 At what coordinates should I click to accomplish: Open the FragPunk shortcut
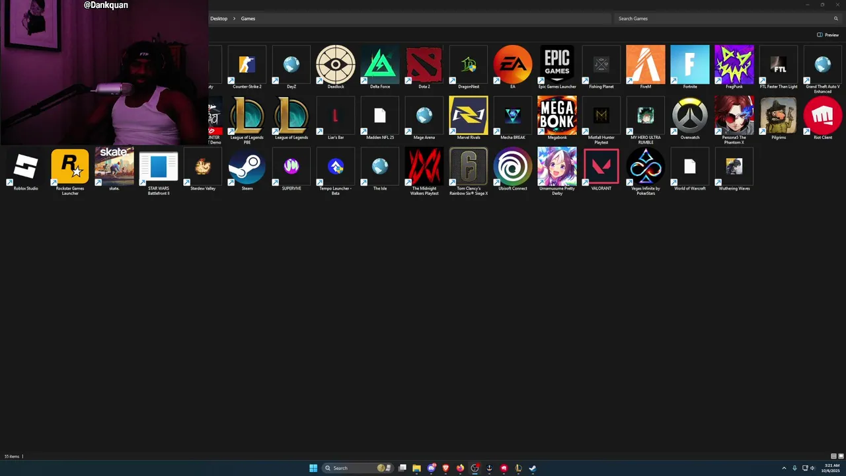[x=734, y=67]
